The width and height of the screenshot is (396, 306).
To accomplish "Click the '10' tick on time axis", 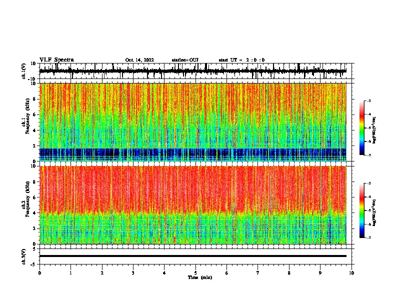I will tap(351, 273).
